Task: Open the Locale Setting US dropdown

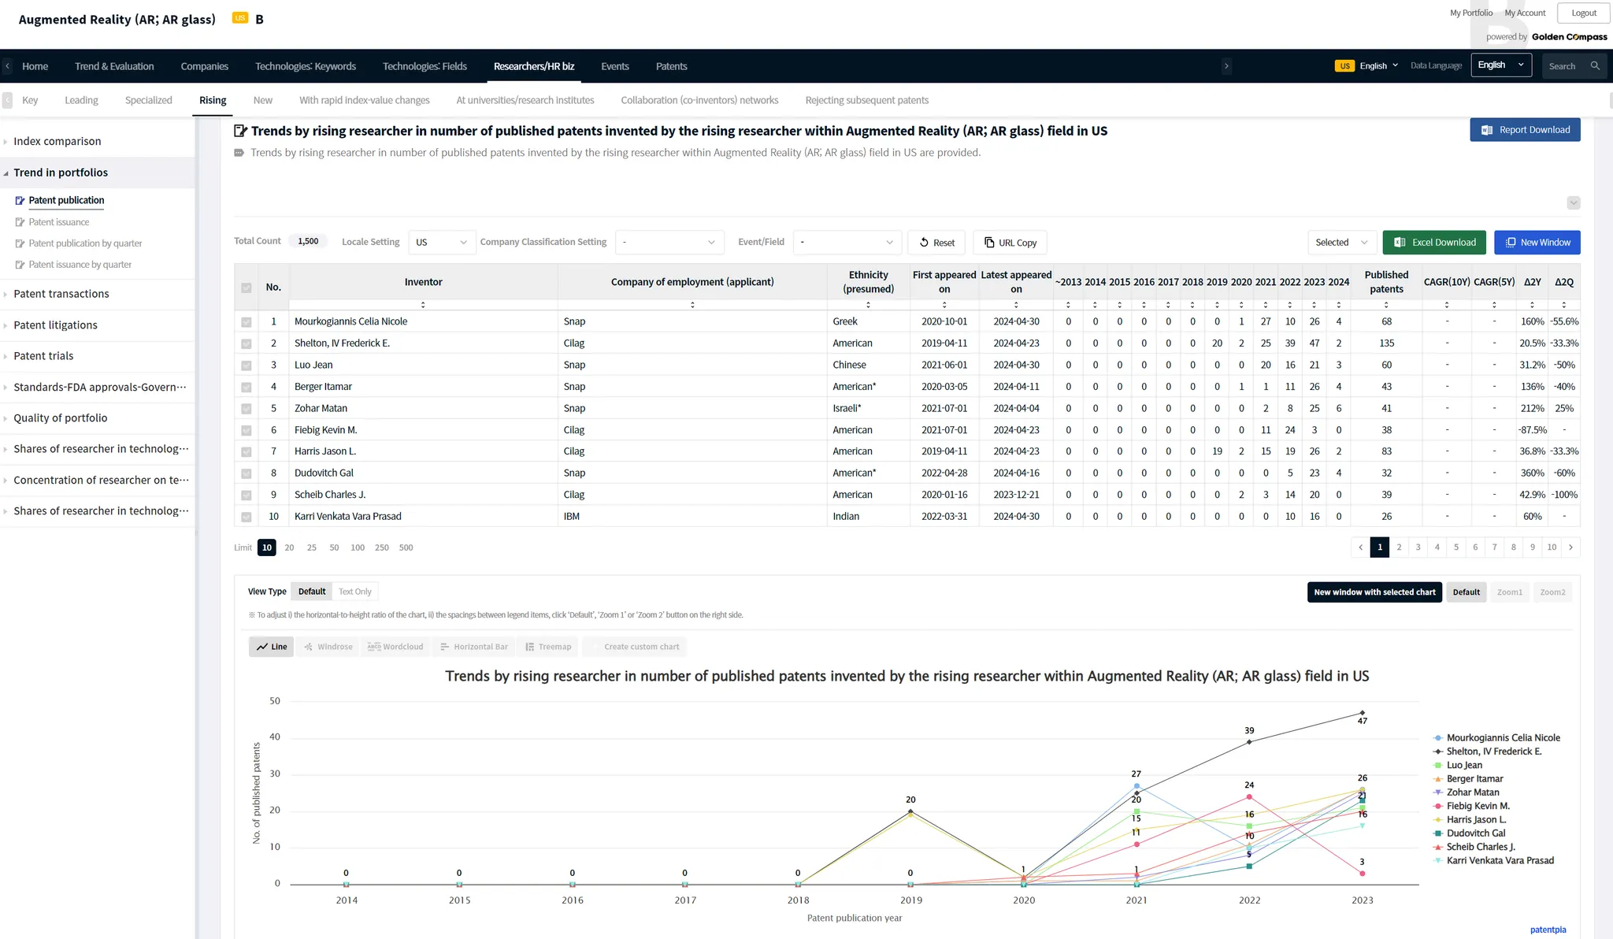Action: 441,243
